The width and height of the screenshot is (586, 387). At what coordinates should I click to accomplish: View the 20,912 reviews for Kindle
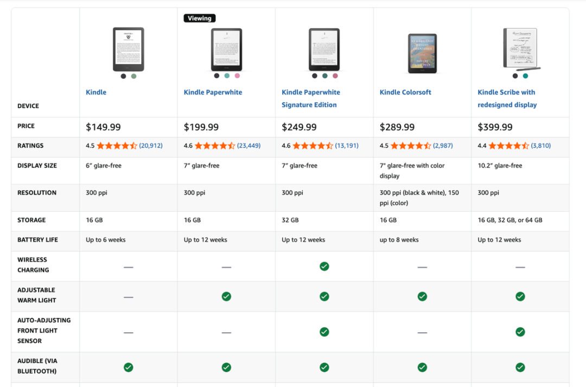coord(151,146)
